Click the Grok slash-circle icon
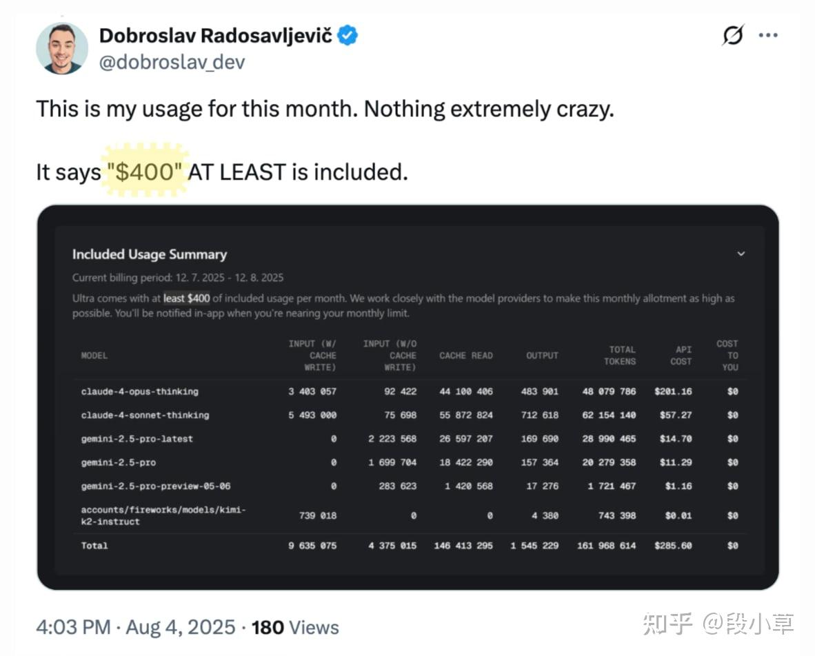This screenshot has width=815, height=656. [x=733, y=35]
